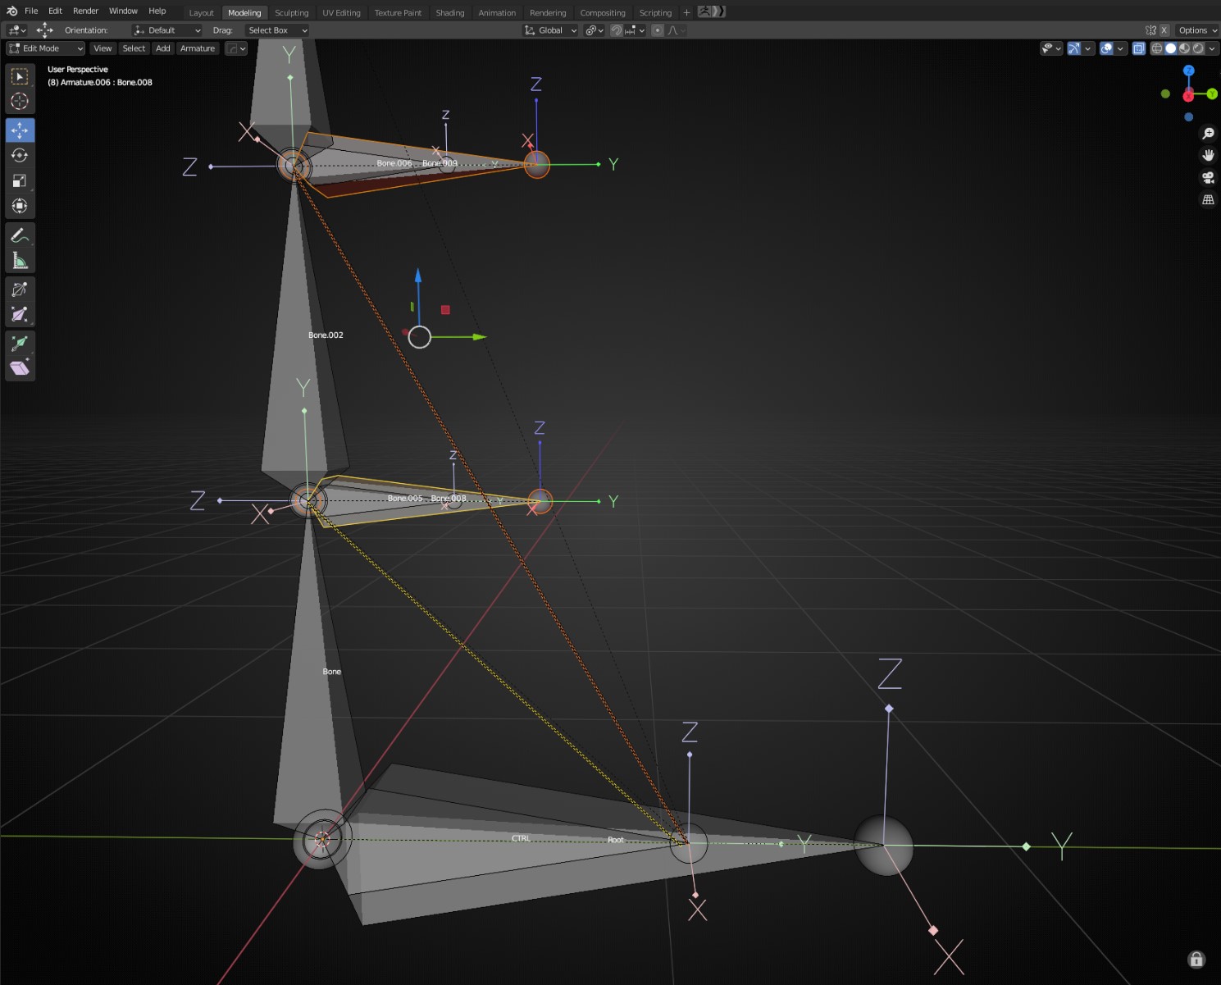Activate the Rotate tool

coord(20,156)
